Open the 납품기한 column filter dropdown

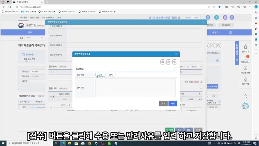[x=200, y=94]
